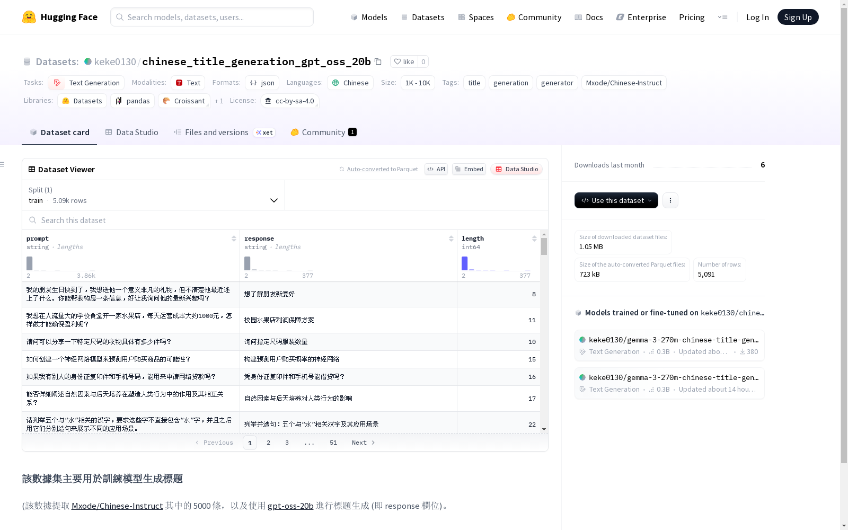Copy dataset name with the copy icon
This screenshot has height=530, width=848.
tap(378, 61)
